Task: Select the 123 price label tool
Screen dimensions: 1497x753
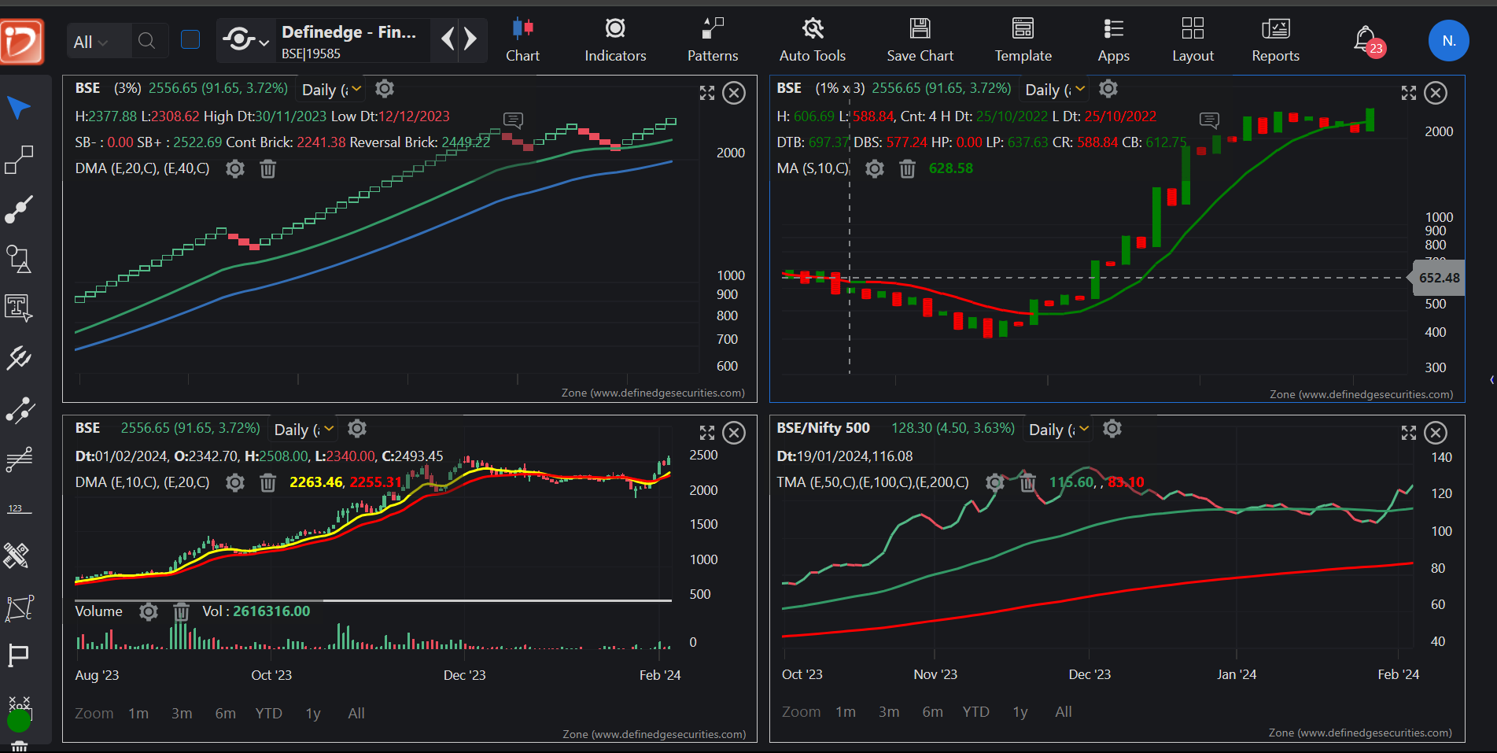Action: click(19, 509)
